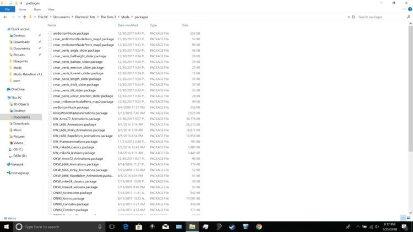Open Microsoft Store from the taskbar
The width and height of the screenshot is (413, 232).
[x=139, y=226]
